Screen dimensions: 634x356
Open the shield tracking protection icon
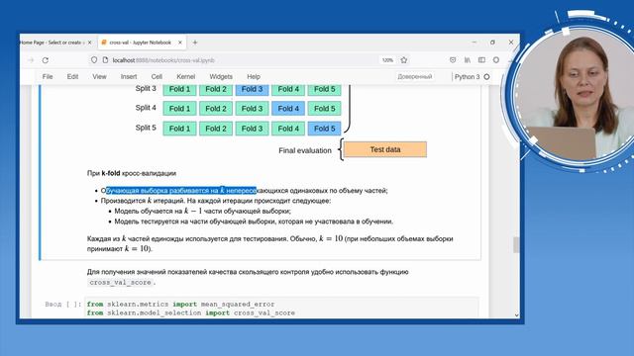(94, 59)
